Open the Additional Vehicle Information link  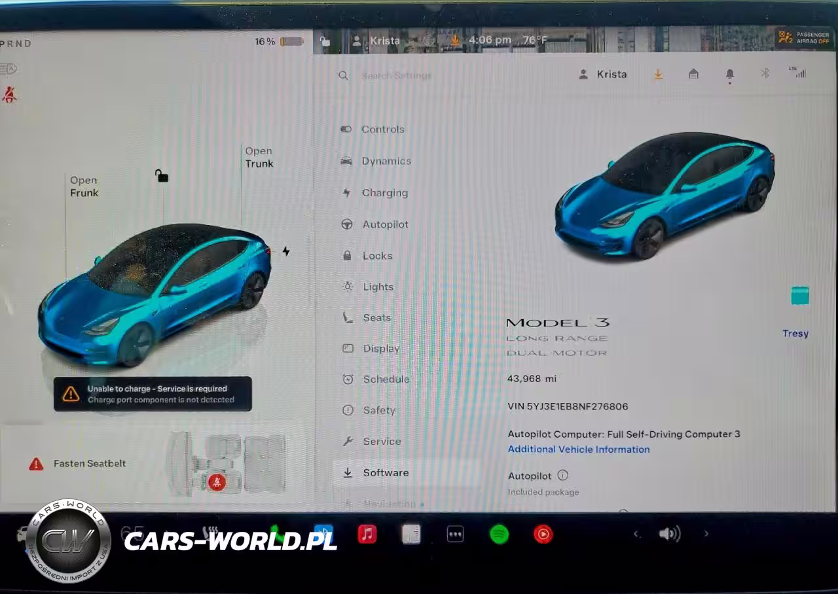click(579, 449)
